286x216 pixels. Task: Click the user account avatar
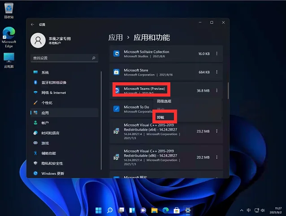38,40
